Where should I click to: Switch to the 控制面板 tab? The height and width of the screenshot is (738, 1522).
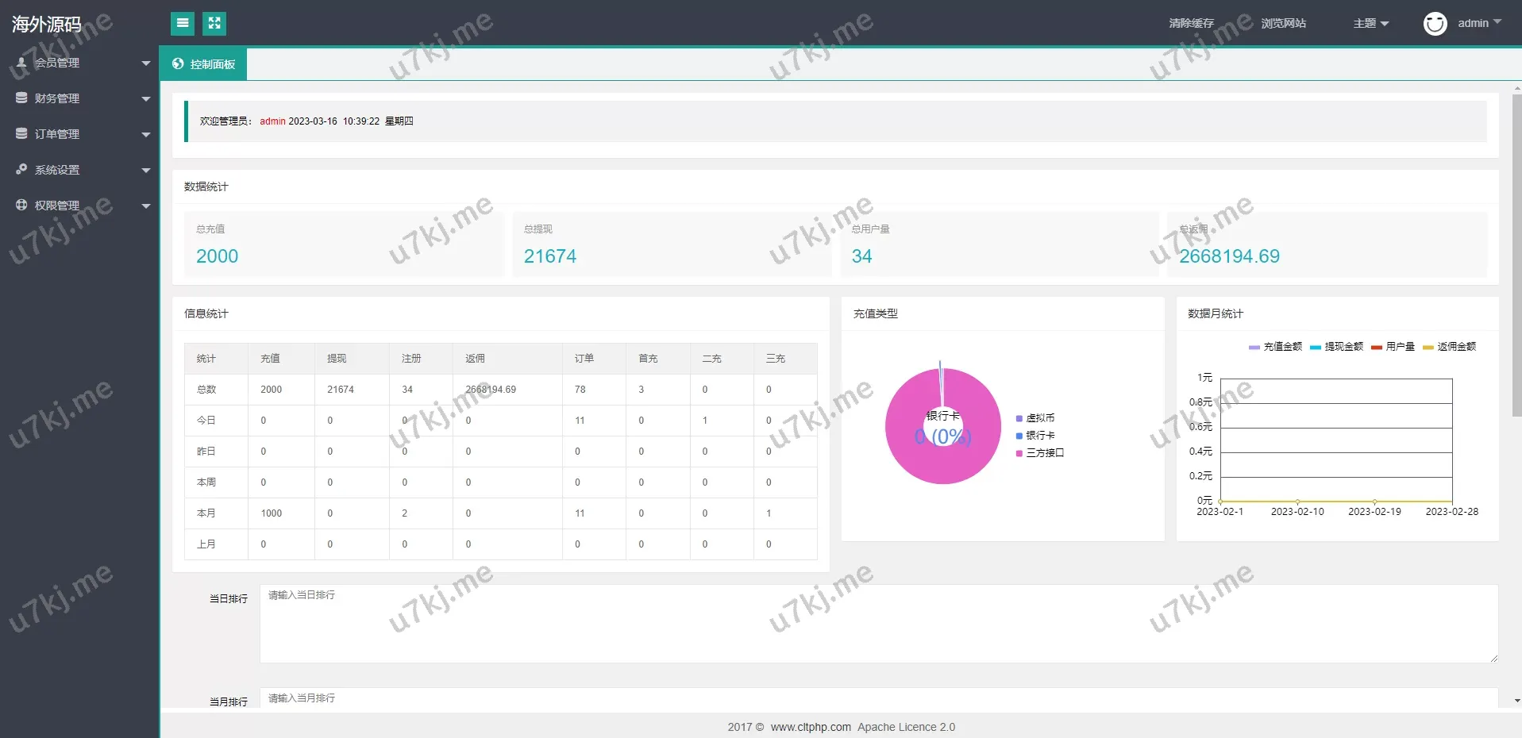click(204, 64)
